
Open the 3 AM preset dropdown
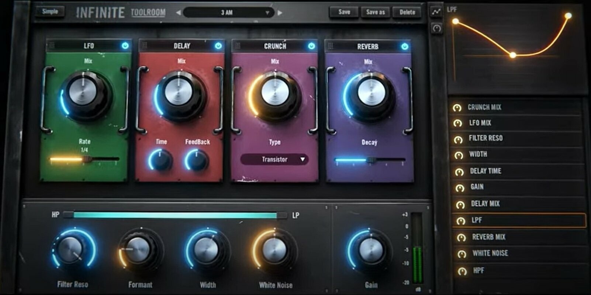coord(229,13)
